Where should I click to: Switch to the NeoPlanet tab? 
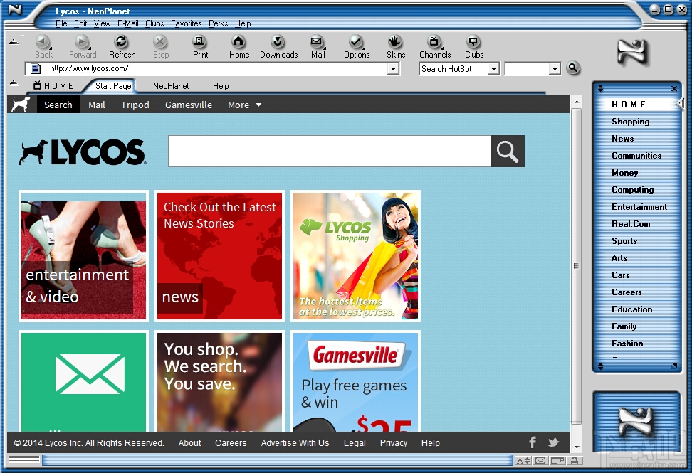click(171, 86)
